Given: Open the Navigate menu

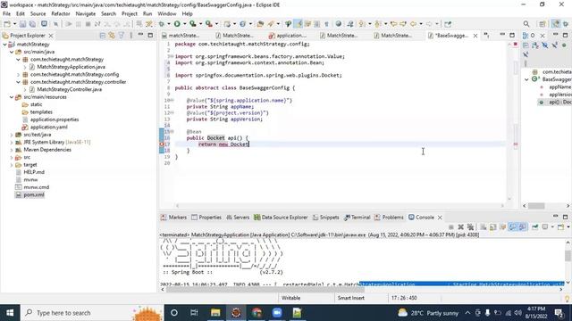Looking at the screenshot, I should (86, 13).
